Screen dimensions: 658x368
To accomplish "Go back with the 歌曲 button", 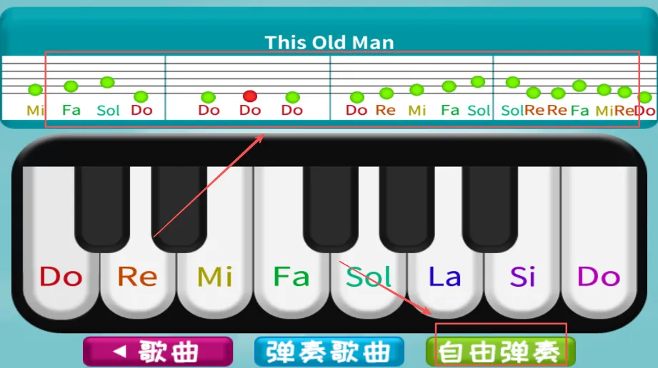I will point(158,351).
